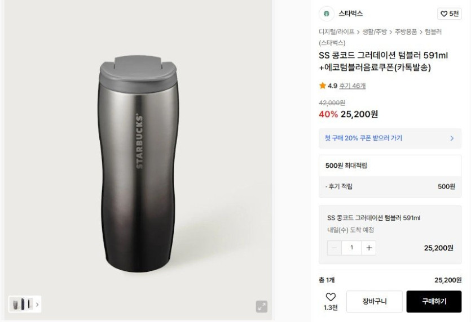Open the 디지털/라이프 breadcrumb category
The image size is (471, 322).
pos(336,32)
